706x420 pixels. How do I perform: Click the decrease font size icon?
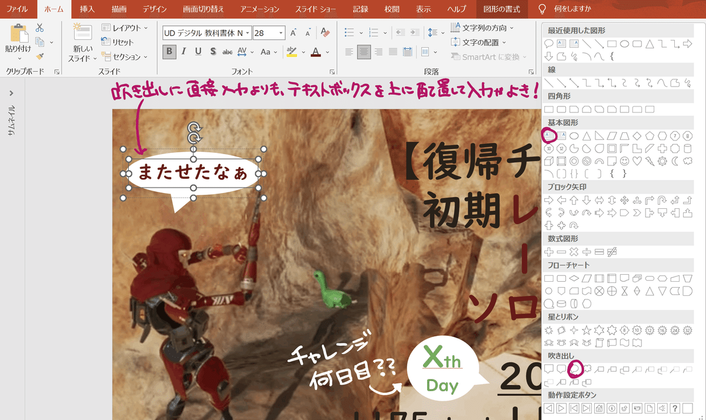click(309, 33)
